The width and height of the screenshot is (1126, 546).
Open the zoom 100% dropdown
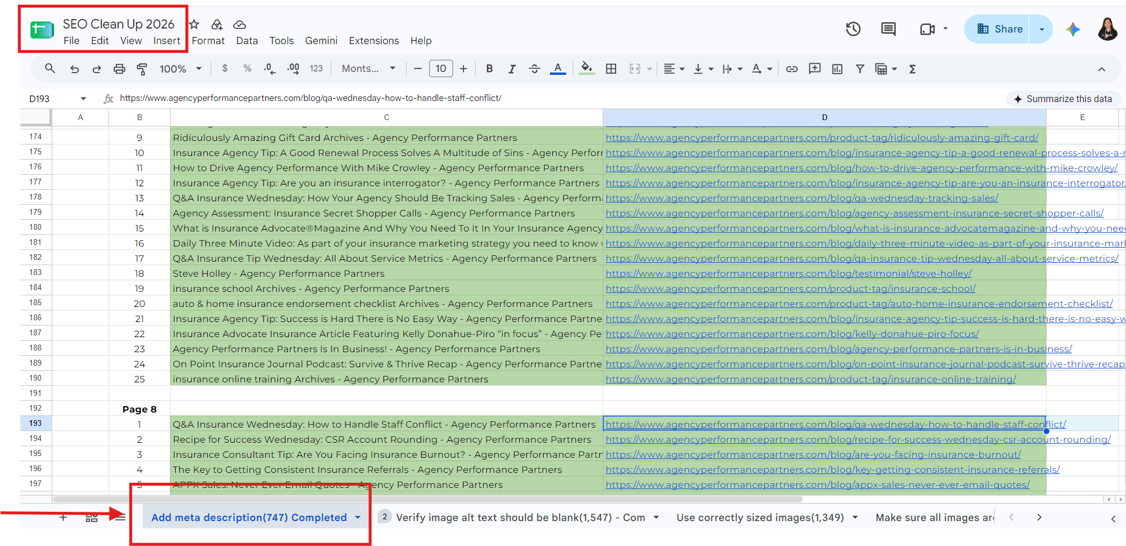pos(180,69)
